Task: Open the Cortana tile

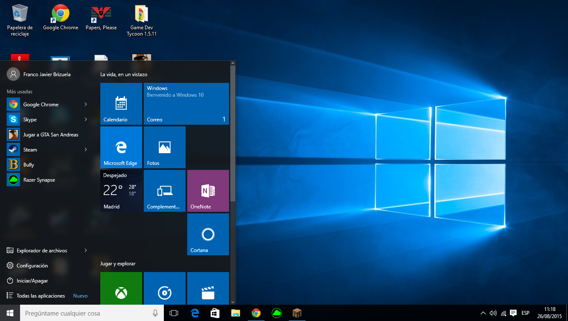Action: 208,234
